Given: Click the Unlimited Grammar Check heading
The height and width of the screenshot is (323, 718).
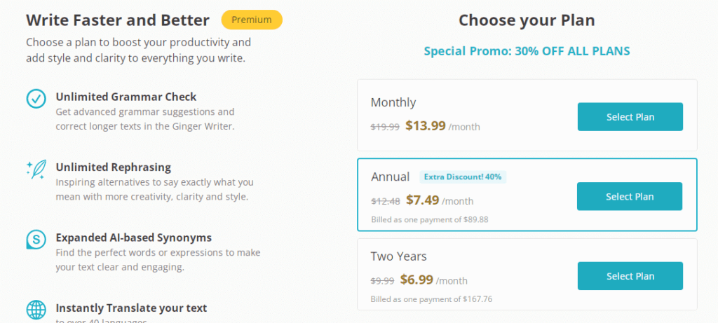Looking at the screenshot, I should click(x=126, y=97).
